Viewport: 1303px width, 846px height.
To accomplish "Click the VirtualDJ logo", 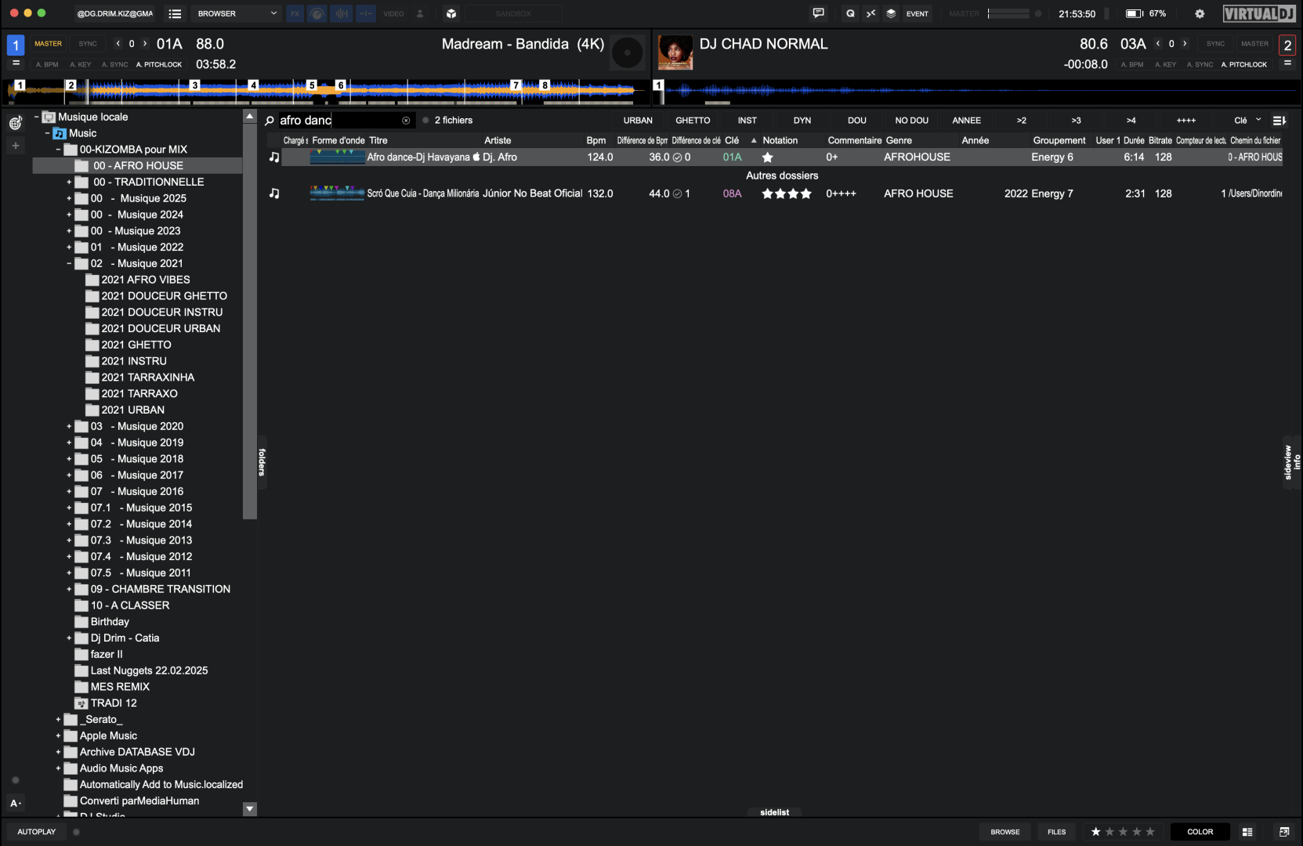I will point(1259,13).
